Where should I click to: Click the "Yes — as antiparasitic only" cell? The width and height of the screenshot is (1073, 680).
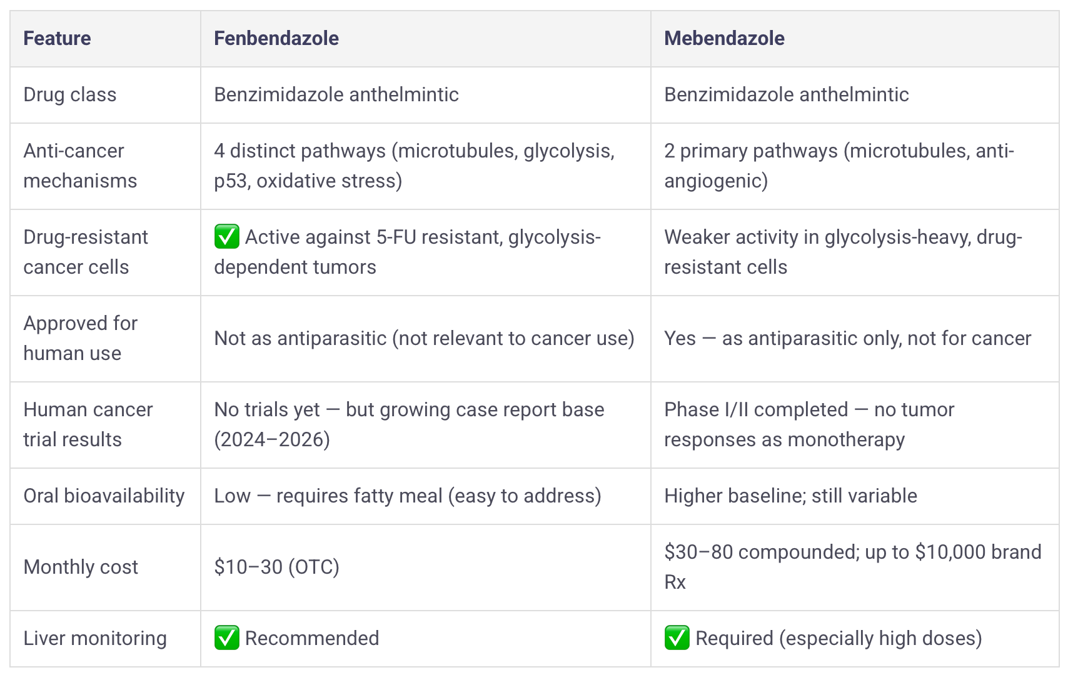(x=847, y=339)
